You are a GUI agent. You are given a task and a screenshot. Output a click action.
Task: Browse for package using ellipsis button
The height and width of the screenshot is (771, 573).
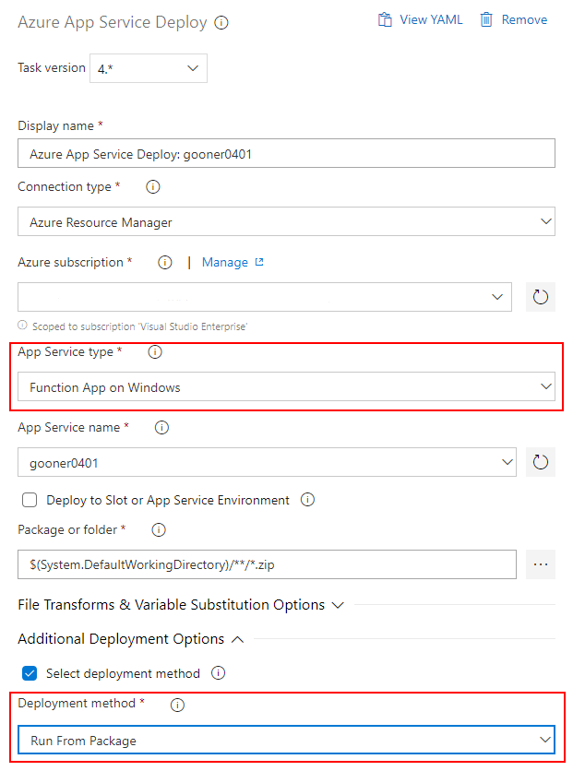click(541, 564)
